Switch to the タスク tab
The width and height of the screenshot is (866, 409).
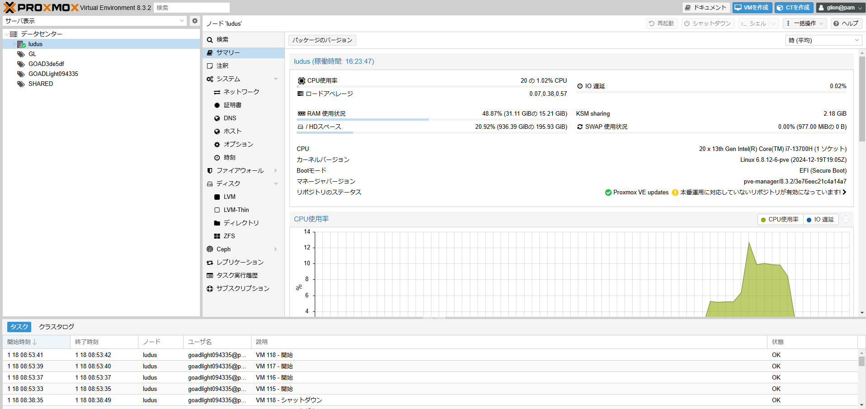[19, 327]
